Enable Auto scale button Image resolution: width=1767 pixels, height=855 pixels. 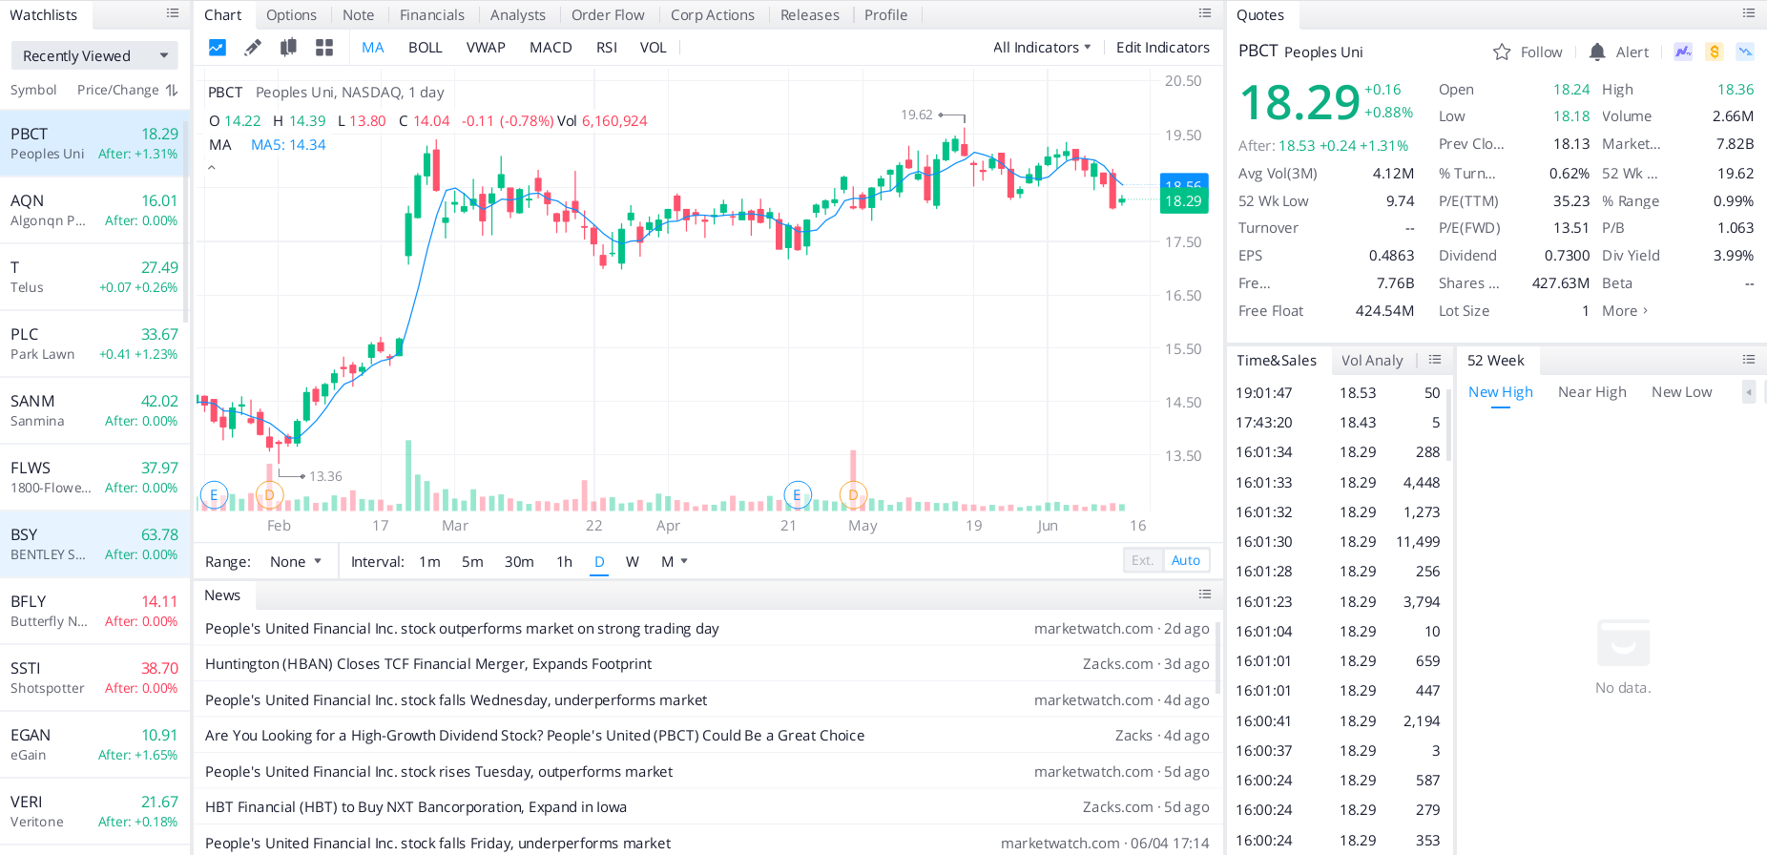coord(1186,560)
